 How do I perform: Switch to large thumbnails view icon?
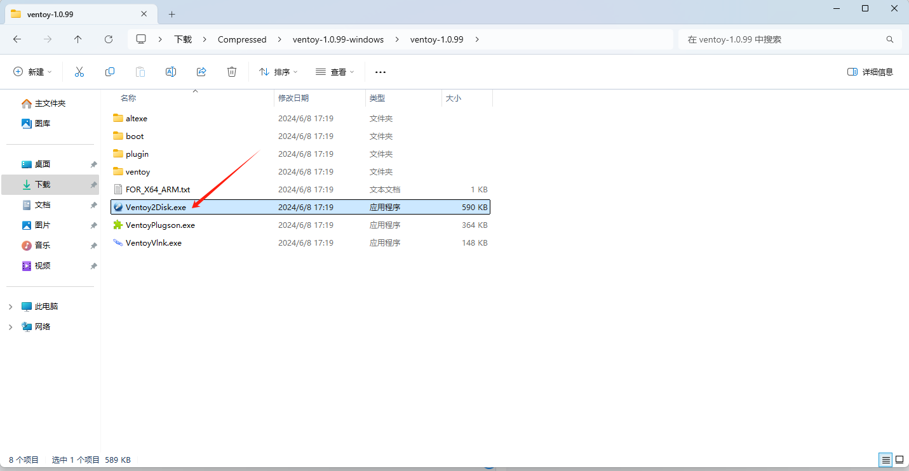899,460
